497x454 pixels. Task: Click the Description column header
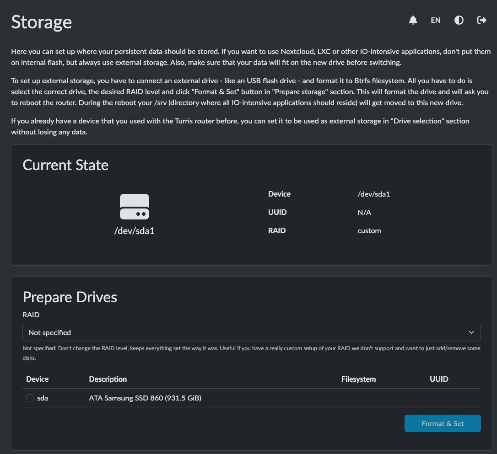click(108, 379)
